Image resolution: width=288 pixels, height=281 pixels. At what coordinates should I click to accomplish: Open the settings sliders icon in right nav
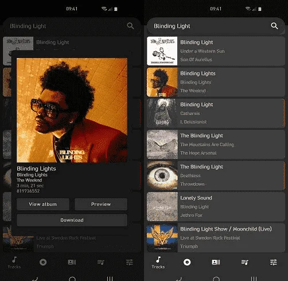pos(274,262)
